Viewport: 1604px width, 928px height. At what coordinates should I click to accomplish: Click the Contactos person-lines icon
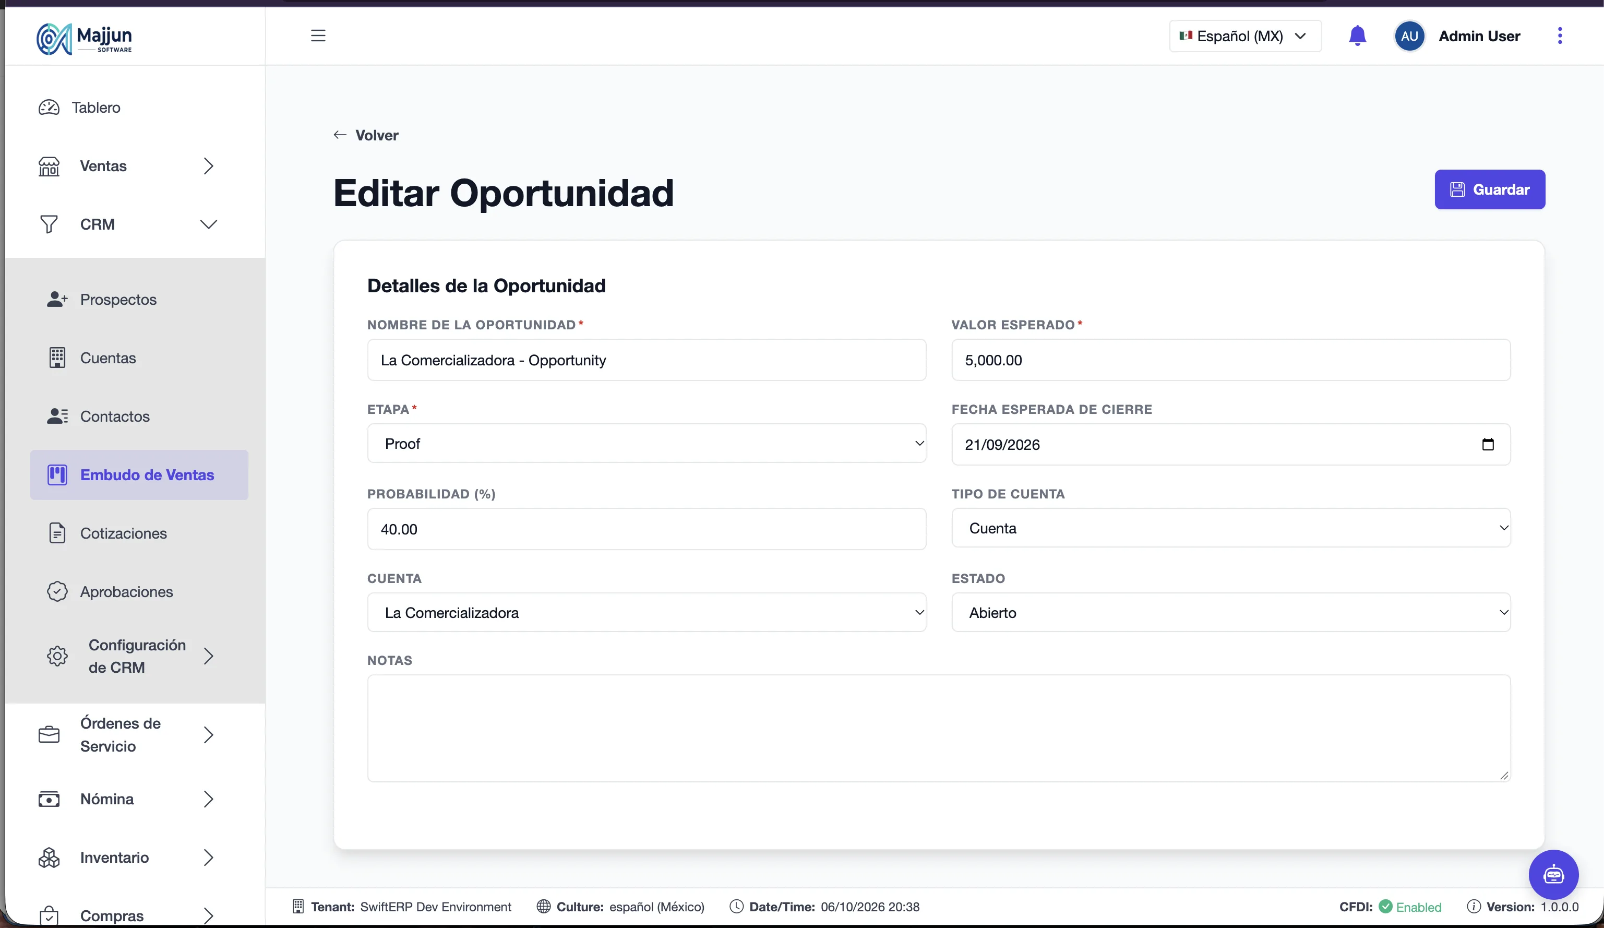(x=57, y=417)
